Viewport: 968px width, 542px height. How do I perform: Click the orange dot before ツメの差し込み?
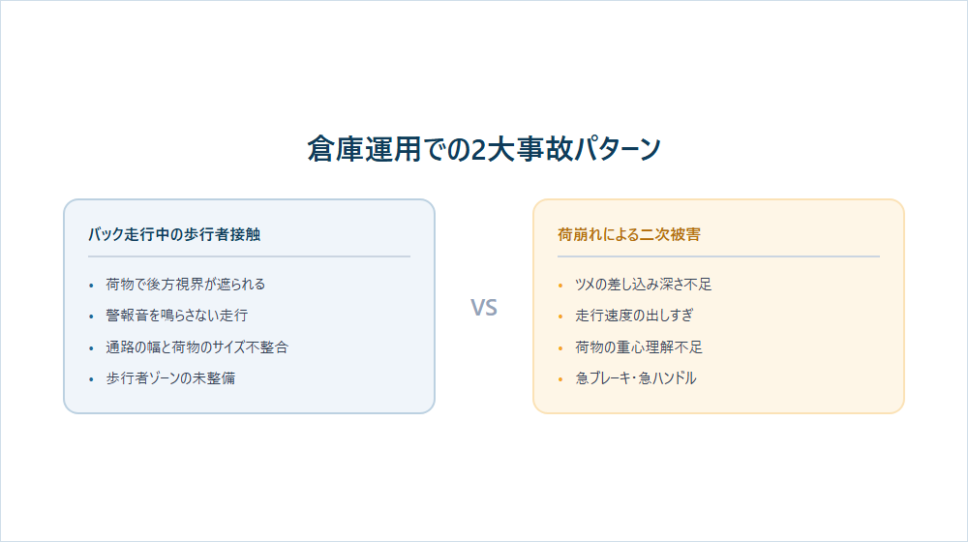tap(560, 286)
